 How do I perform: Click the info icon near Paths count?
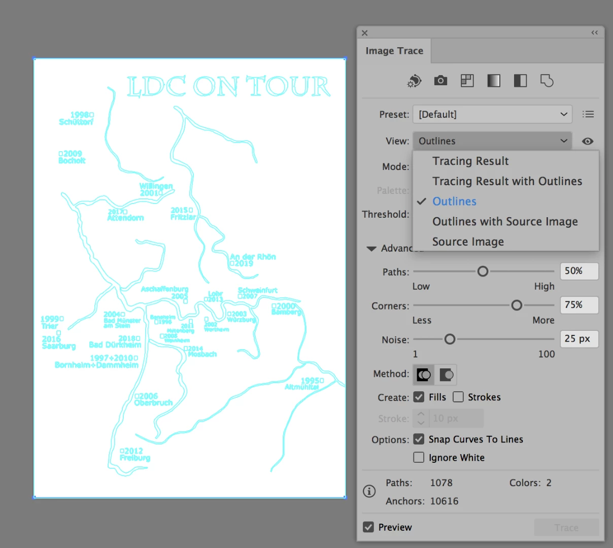(x=369, y=491)
